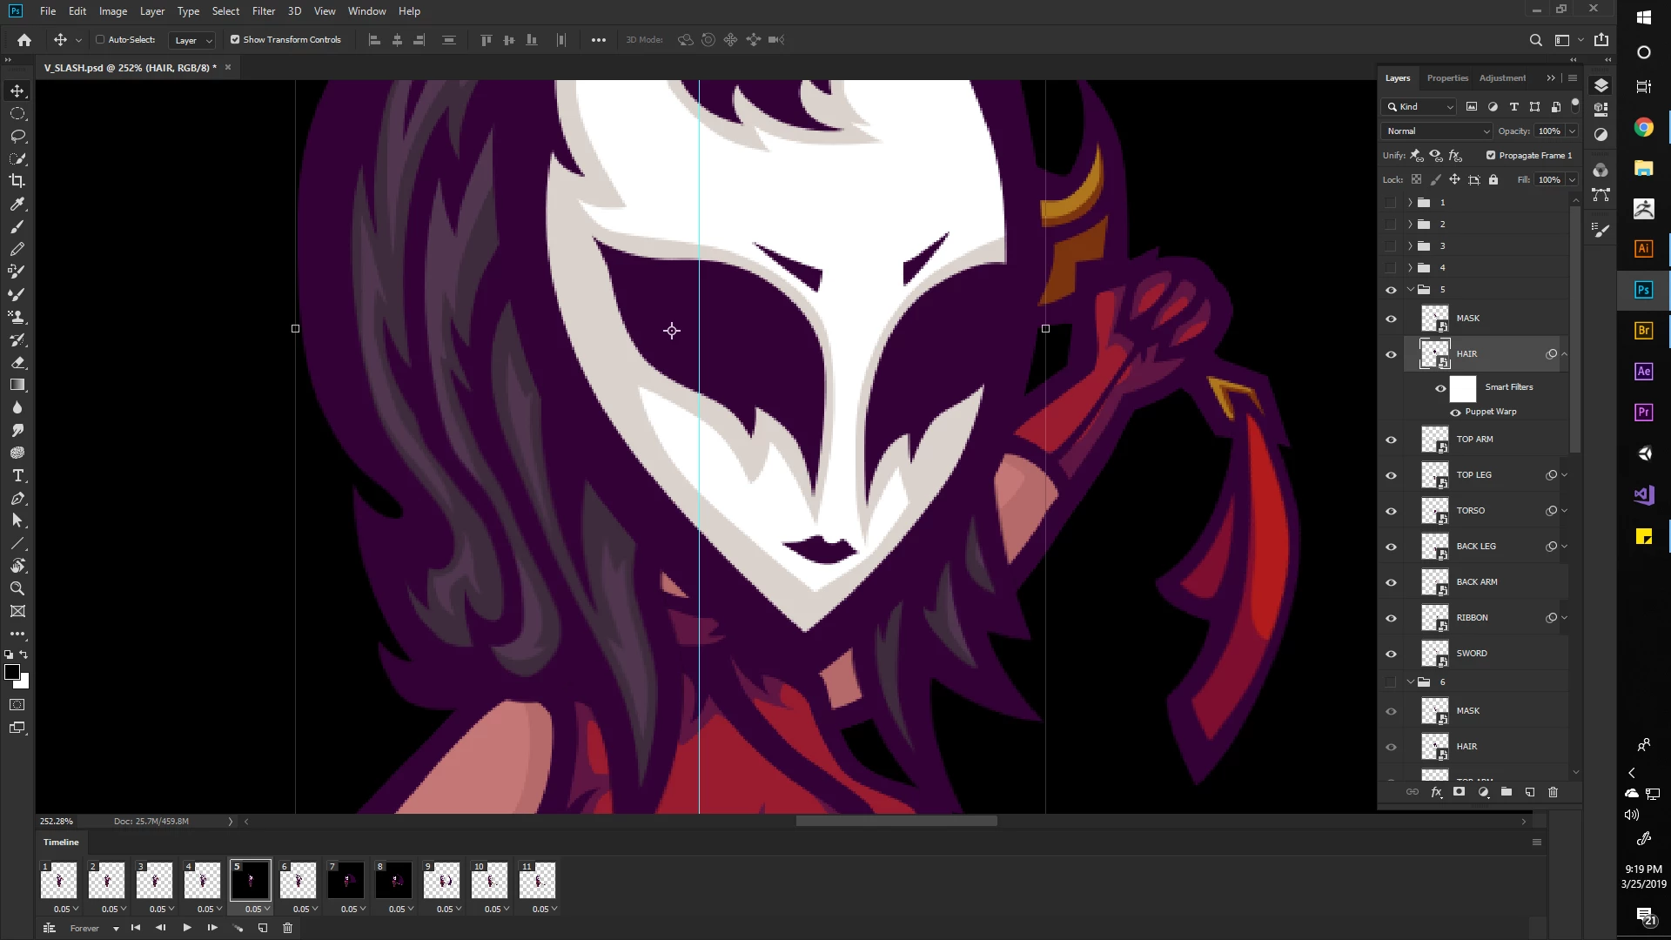Screen dimensions: 1671x940
Task: Select frame 8 in the timeline
Action: (x=393, y=881)
